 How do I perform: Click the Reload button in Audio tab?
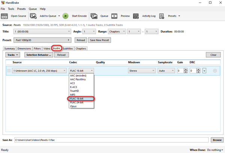tap(61, 55)
